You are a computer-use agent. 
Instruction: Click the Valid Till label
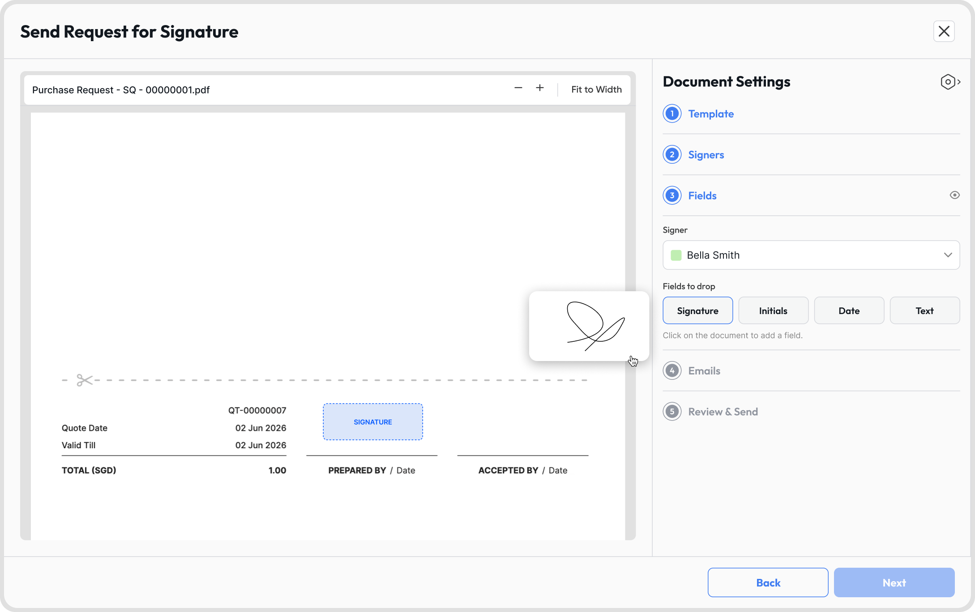pyautogui.click(x=78, y=445)
